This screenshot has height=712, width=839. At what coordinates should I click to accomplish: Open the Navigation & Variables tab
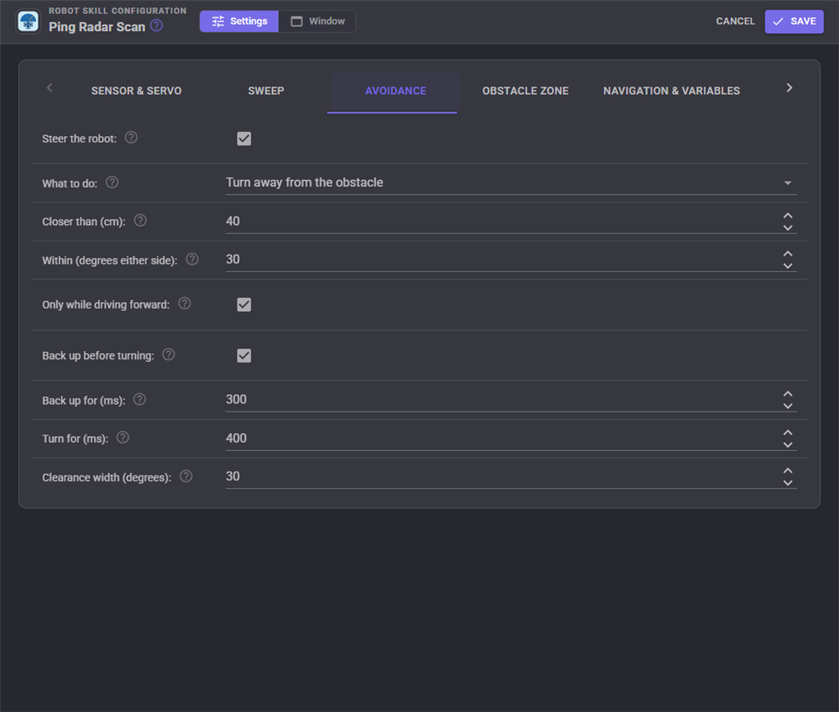[x=672, y=91]
